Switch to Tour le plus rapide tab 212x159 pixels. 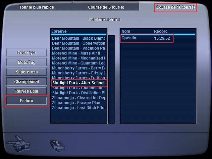click(36, 7)
